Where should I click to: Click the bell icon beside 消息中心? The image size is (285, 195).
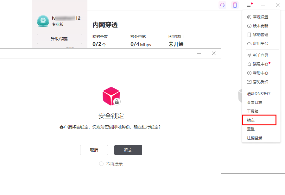click(249, 64)
